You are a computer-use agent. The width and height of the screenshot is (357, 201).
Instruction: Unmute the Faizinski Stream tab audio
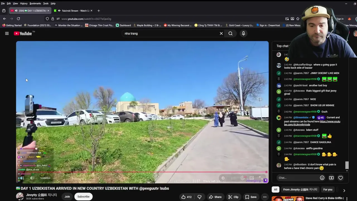(59, 11)
